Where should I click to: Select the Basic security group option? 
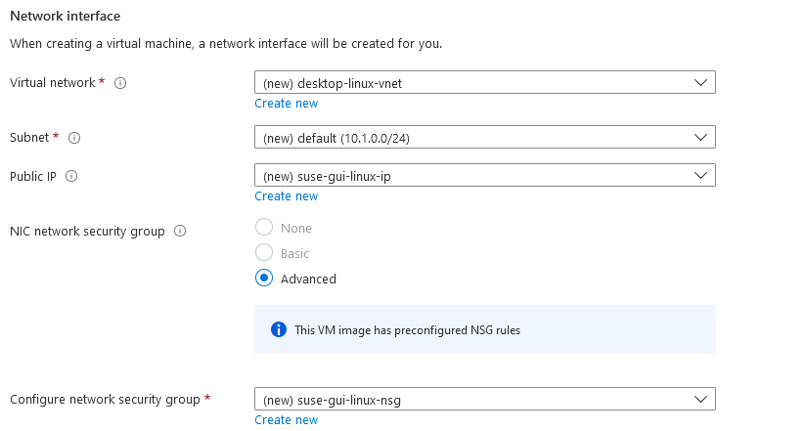(x=264, y=252)
